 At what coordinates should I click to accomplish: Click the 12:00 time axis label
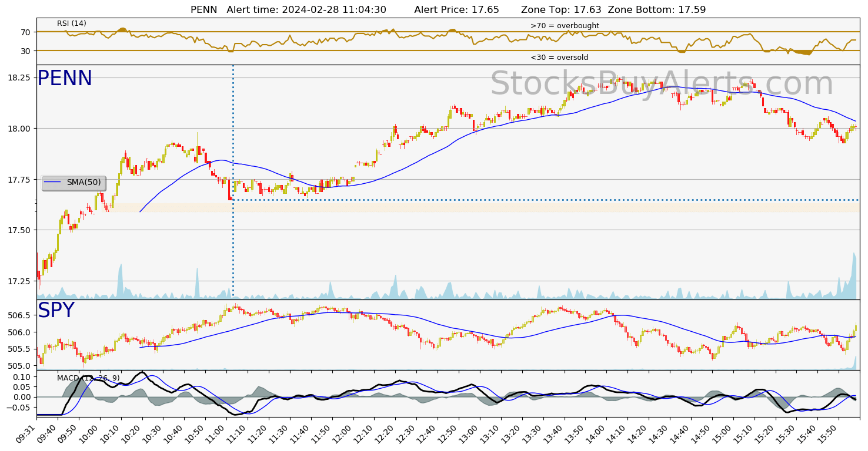tap(343, 435)
